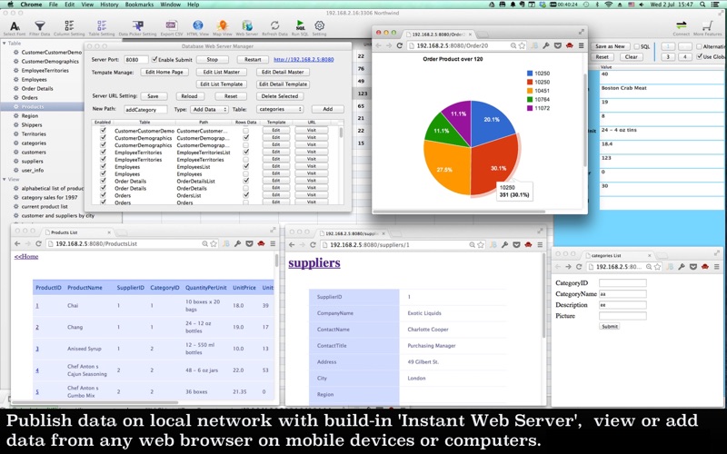727x454 pixels.
Task: Click blue 10250 legend swatch
Action: coord(530,74)
